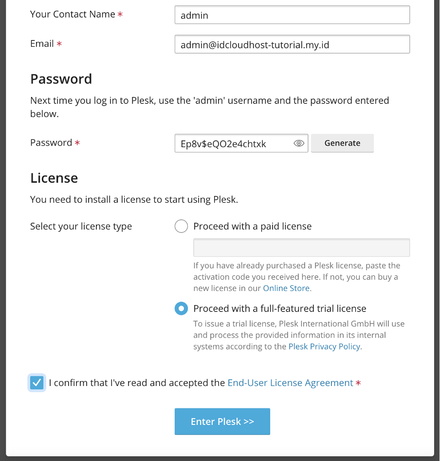The width and height of the screenshot is (440, 461).
Task: Click the "Your Contact Name" input field
Action: [x=292, y=15]
